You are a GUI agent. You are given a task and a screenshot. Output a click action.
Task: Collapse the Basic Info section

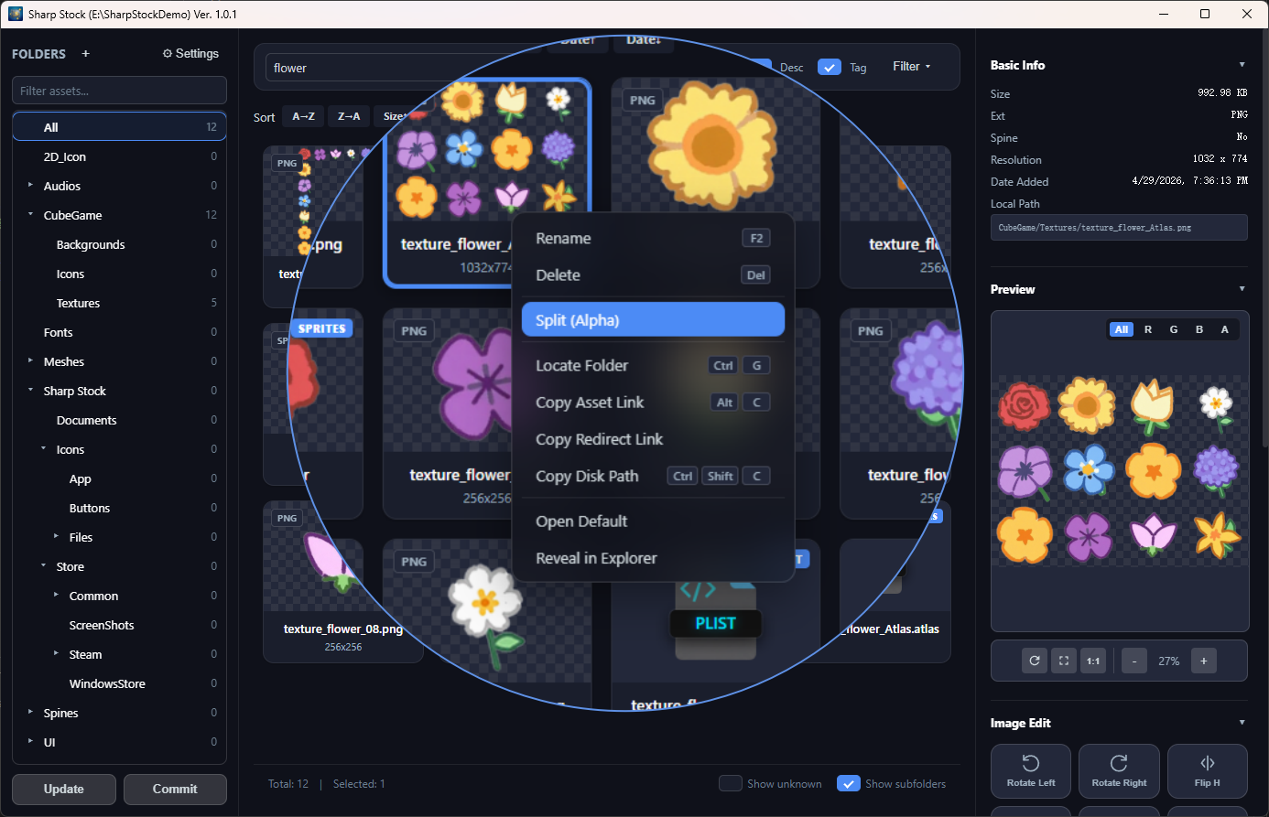coord(1242,65)
